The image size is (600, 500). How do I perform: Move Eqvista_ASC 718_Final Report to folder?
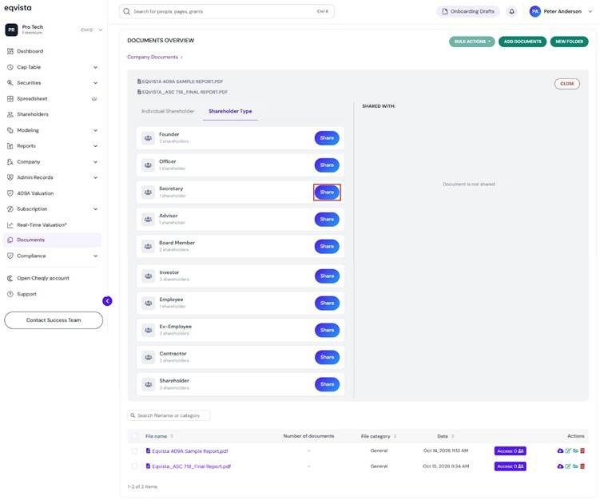pos(575,466)
